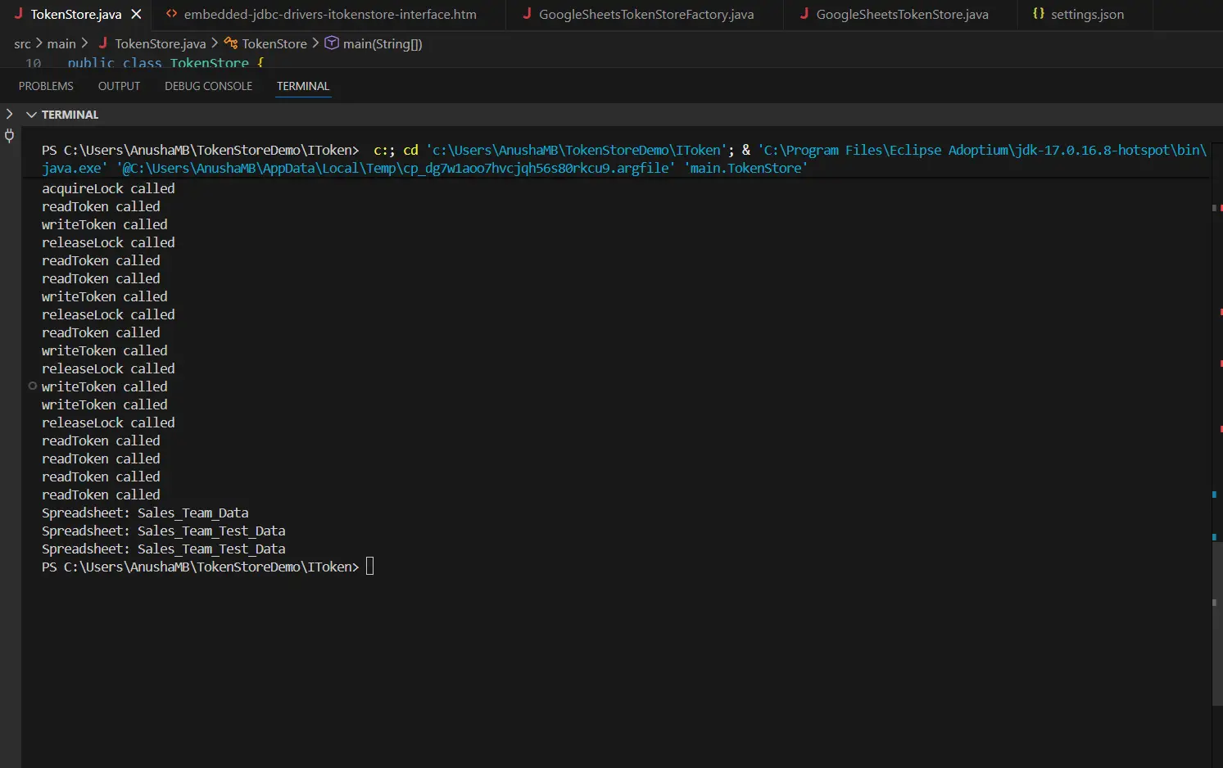Click the main method cube icon in breadcrumbs

[332, 43]
